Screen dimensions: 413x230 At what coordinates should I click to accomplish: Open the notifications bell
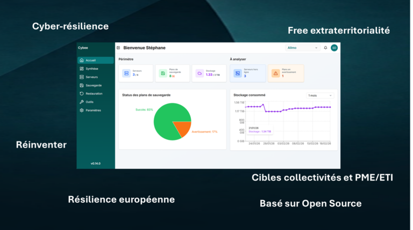pos(325,48)
